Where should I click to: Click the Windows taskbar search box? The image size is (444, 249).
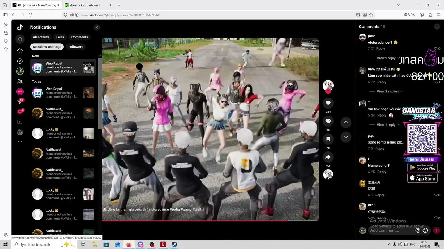click(44, 245)
